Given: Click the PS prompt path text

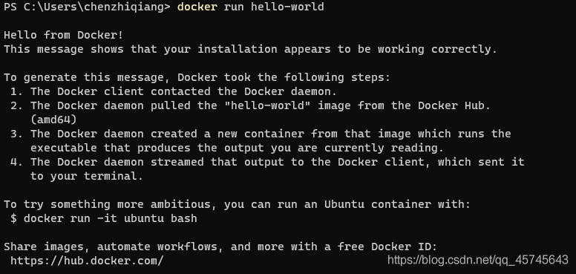Looking at the screenshot, I should pyautogui.click(x=87, y=7).
